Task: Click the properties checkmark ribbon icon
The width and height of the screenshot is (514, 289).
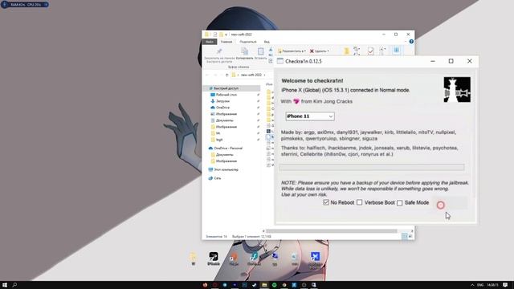Action: coord(370,51)
